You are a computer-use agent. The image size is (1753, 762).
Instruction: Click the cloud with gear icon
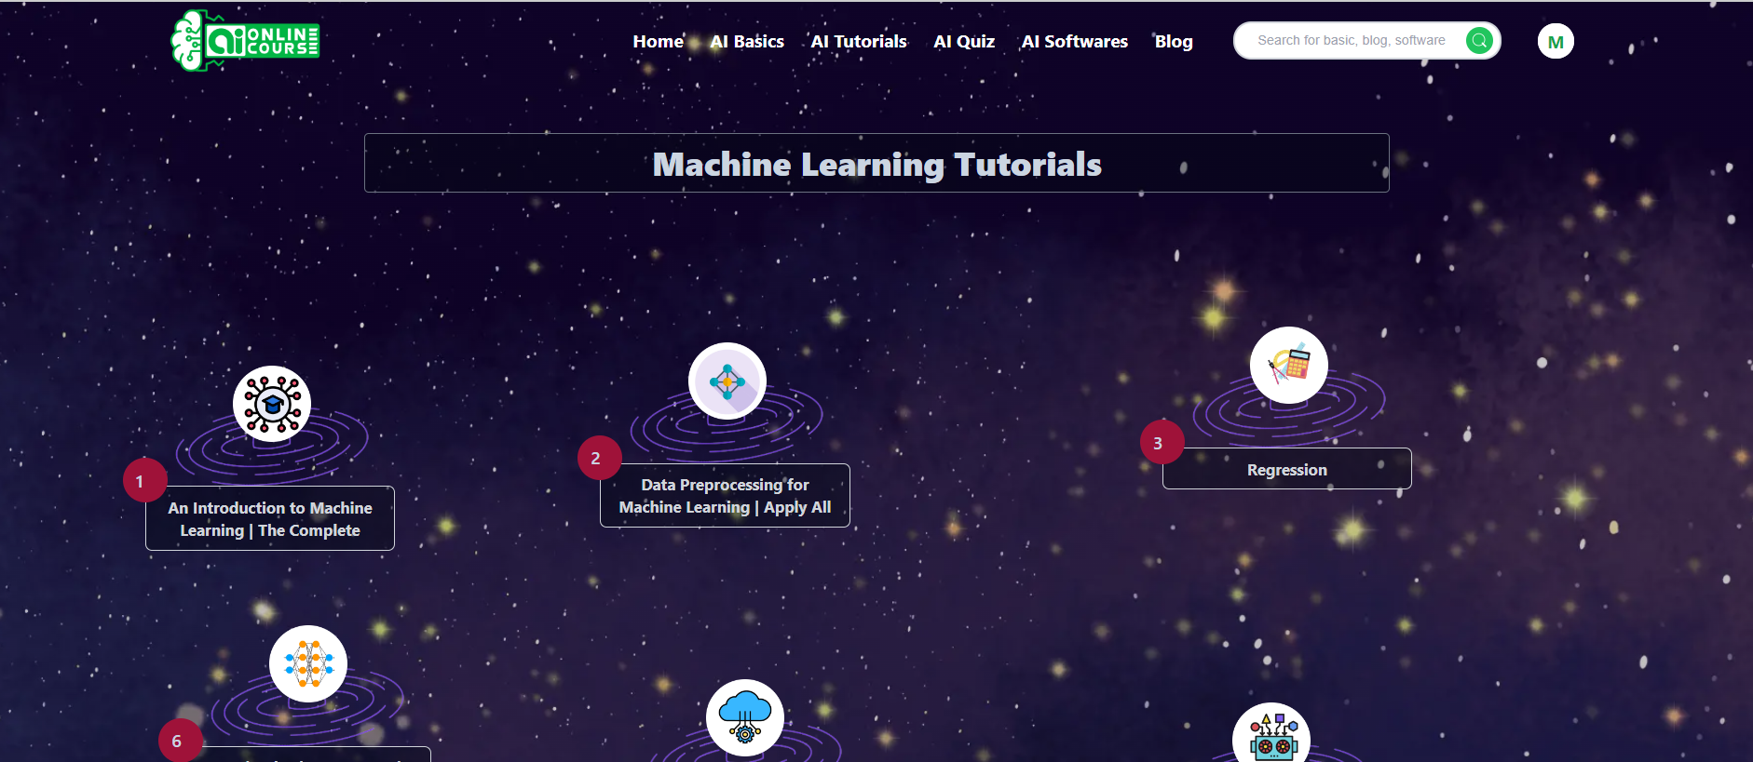pos(745,717)
